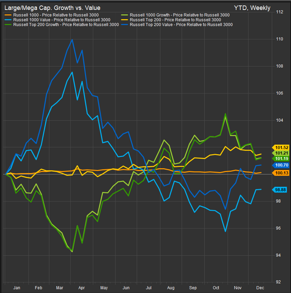Click the orange 100.13 price tag
291x293 pixels.
tap(281, 173)
